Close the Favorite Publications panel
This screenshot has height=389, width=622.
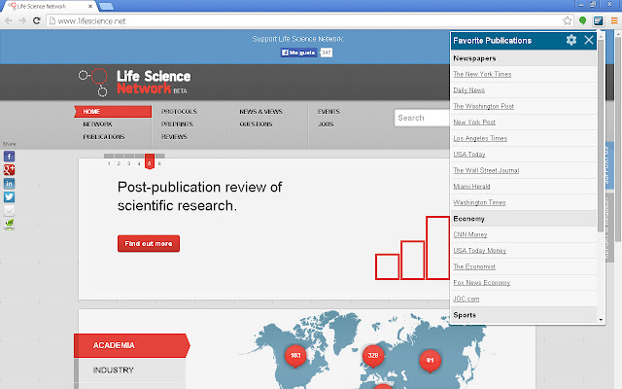(x=589, y=40)
